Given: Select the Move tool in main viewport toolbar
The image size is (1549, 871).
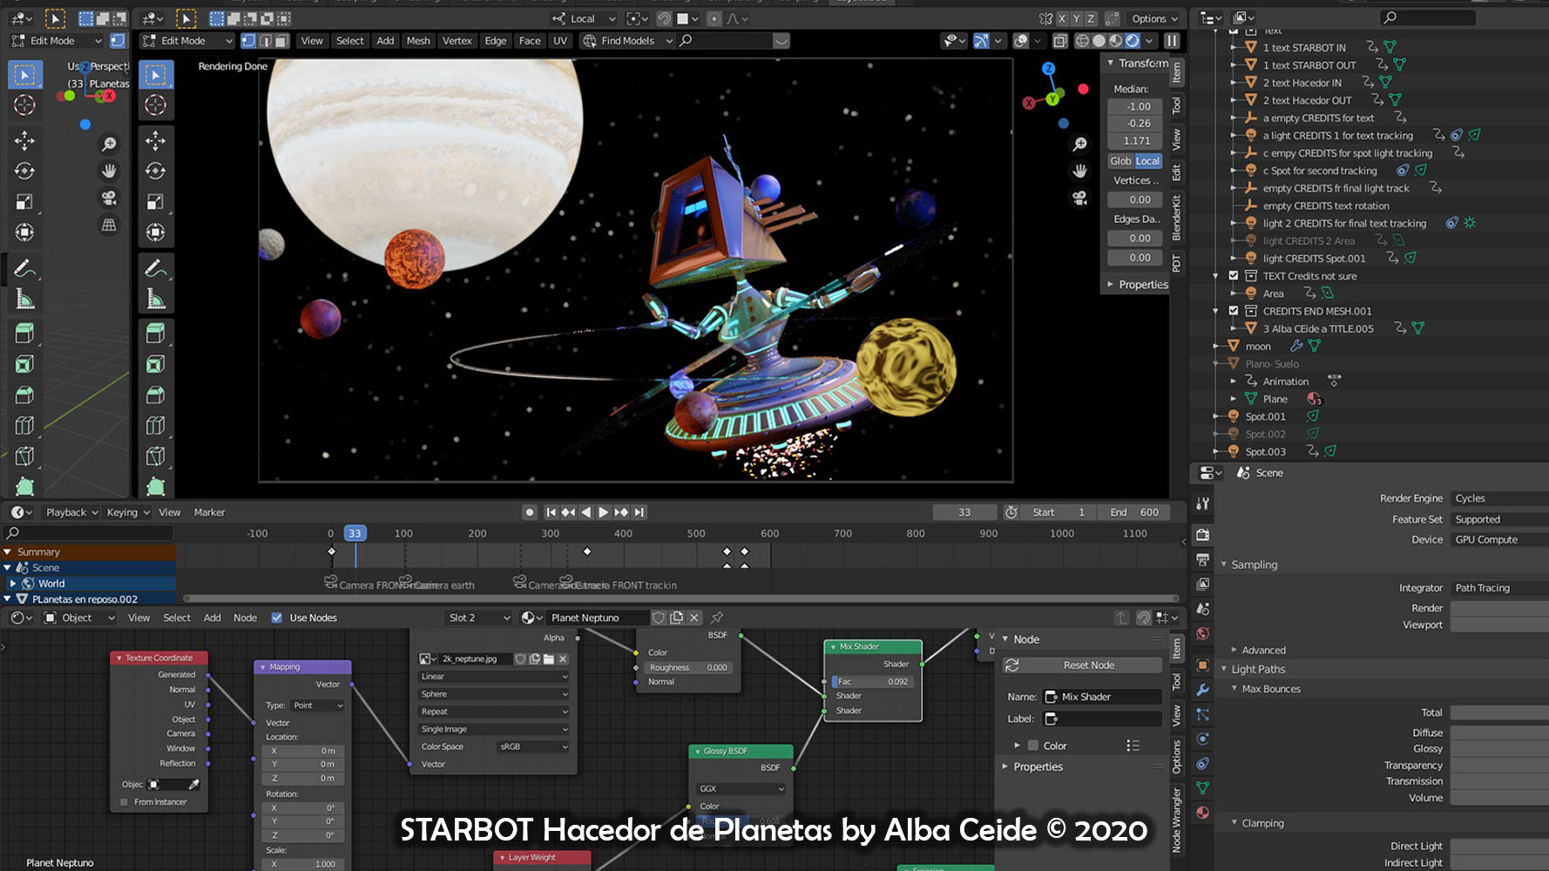Looking at the screenshot, I should point(156,140).
